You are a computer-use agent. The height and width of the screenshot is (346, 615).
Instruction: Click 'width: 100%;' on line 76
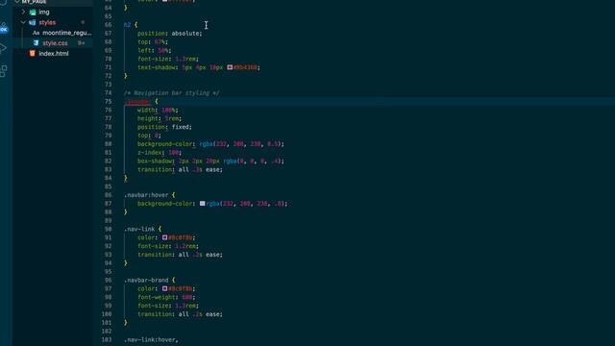pos(158,111)
